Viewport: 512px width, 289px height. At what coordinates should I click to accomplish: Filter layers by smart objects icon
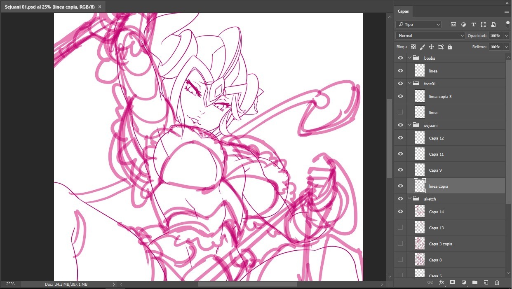point(493,25)
